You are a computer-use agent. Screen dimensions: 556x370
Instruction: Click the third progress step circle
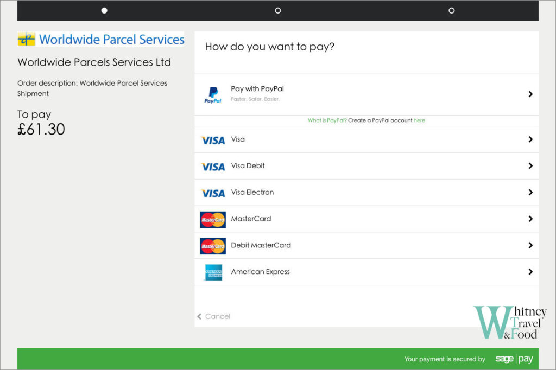451,11
